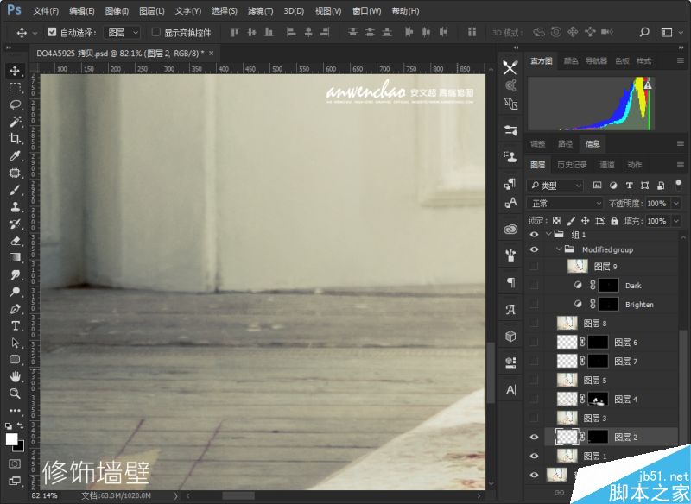Hide layer 图层 2 visibility eye
The width and height of the screenshot is (691, 504).
534,437
